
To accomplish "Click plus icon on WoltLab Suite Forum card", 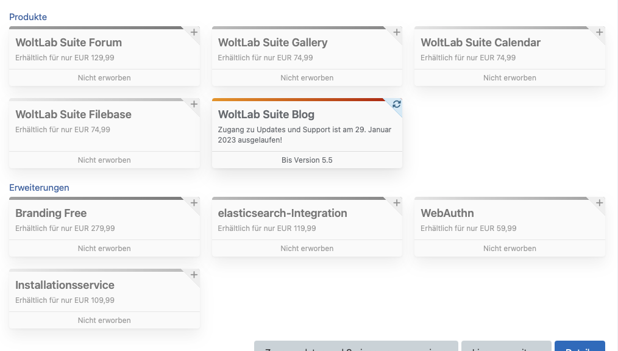I will click(194, 32).
